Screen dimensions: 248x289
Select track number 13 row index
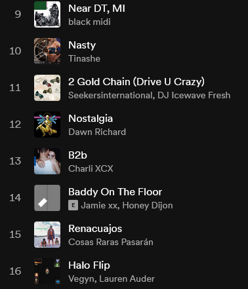(15, 161)
